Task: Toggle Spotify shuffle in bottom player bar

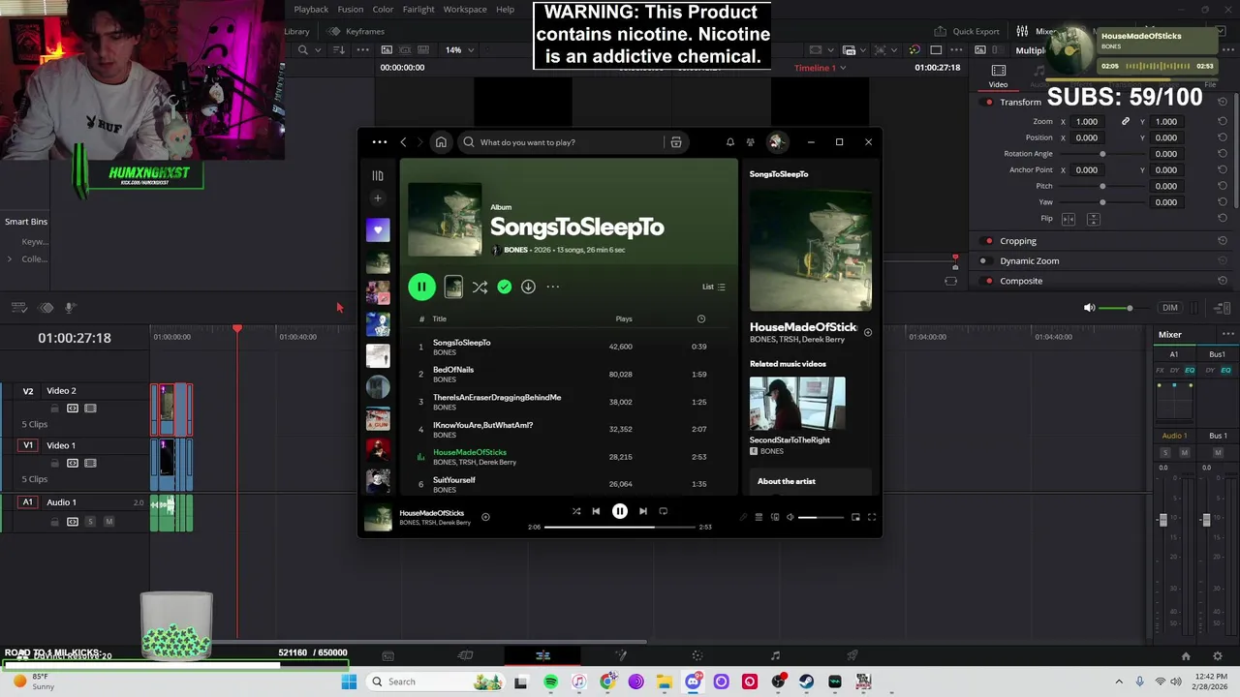Action: tap(576, 511)
